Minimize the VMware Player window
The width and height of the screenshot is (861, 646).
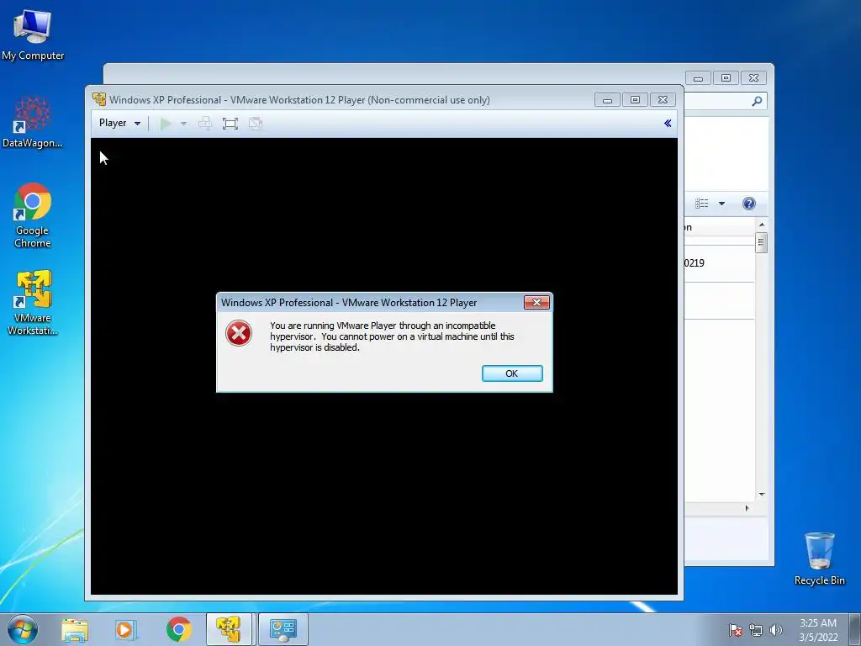607,100
